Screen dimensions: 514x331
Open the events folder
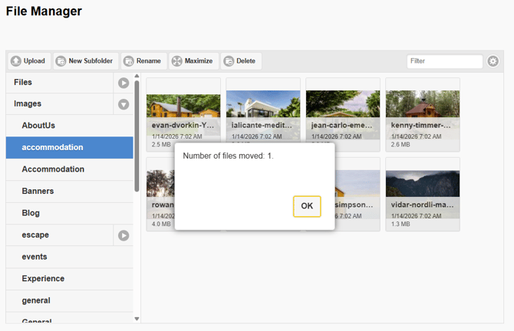tap(70, 257)
